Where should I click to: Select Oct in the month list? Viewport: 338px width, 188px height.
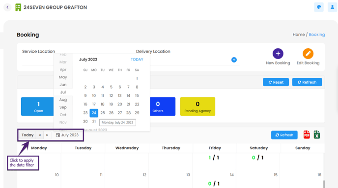[63, 115]
